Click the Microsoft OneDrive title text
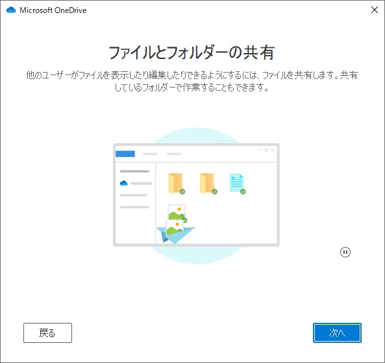Viewport: 385px width, 363px height. coord(53,10)
